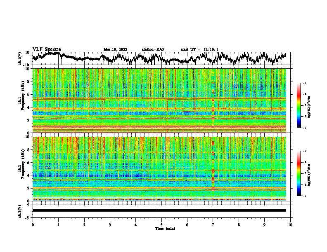Click the ch.2 spectrogram color bar
This screenshot has width=327, height=252.
point(299,173)
